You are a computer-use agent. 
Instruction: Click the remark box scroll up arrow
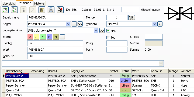tap(161, 62)
